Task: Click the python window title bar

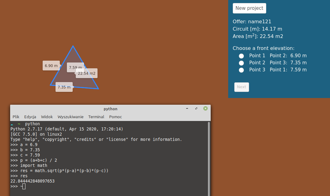Action: 110,109
